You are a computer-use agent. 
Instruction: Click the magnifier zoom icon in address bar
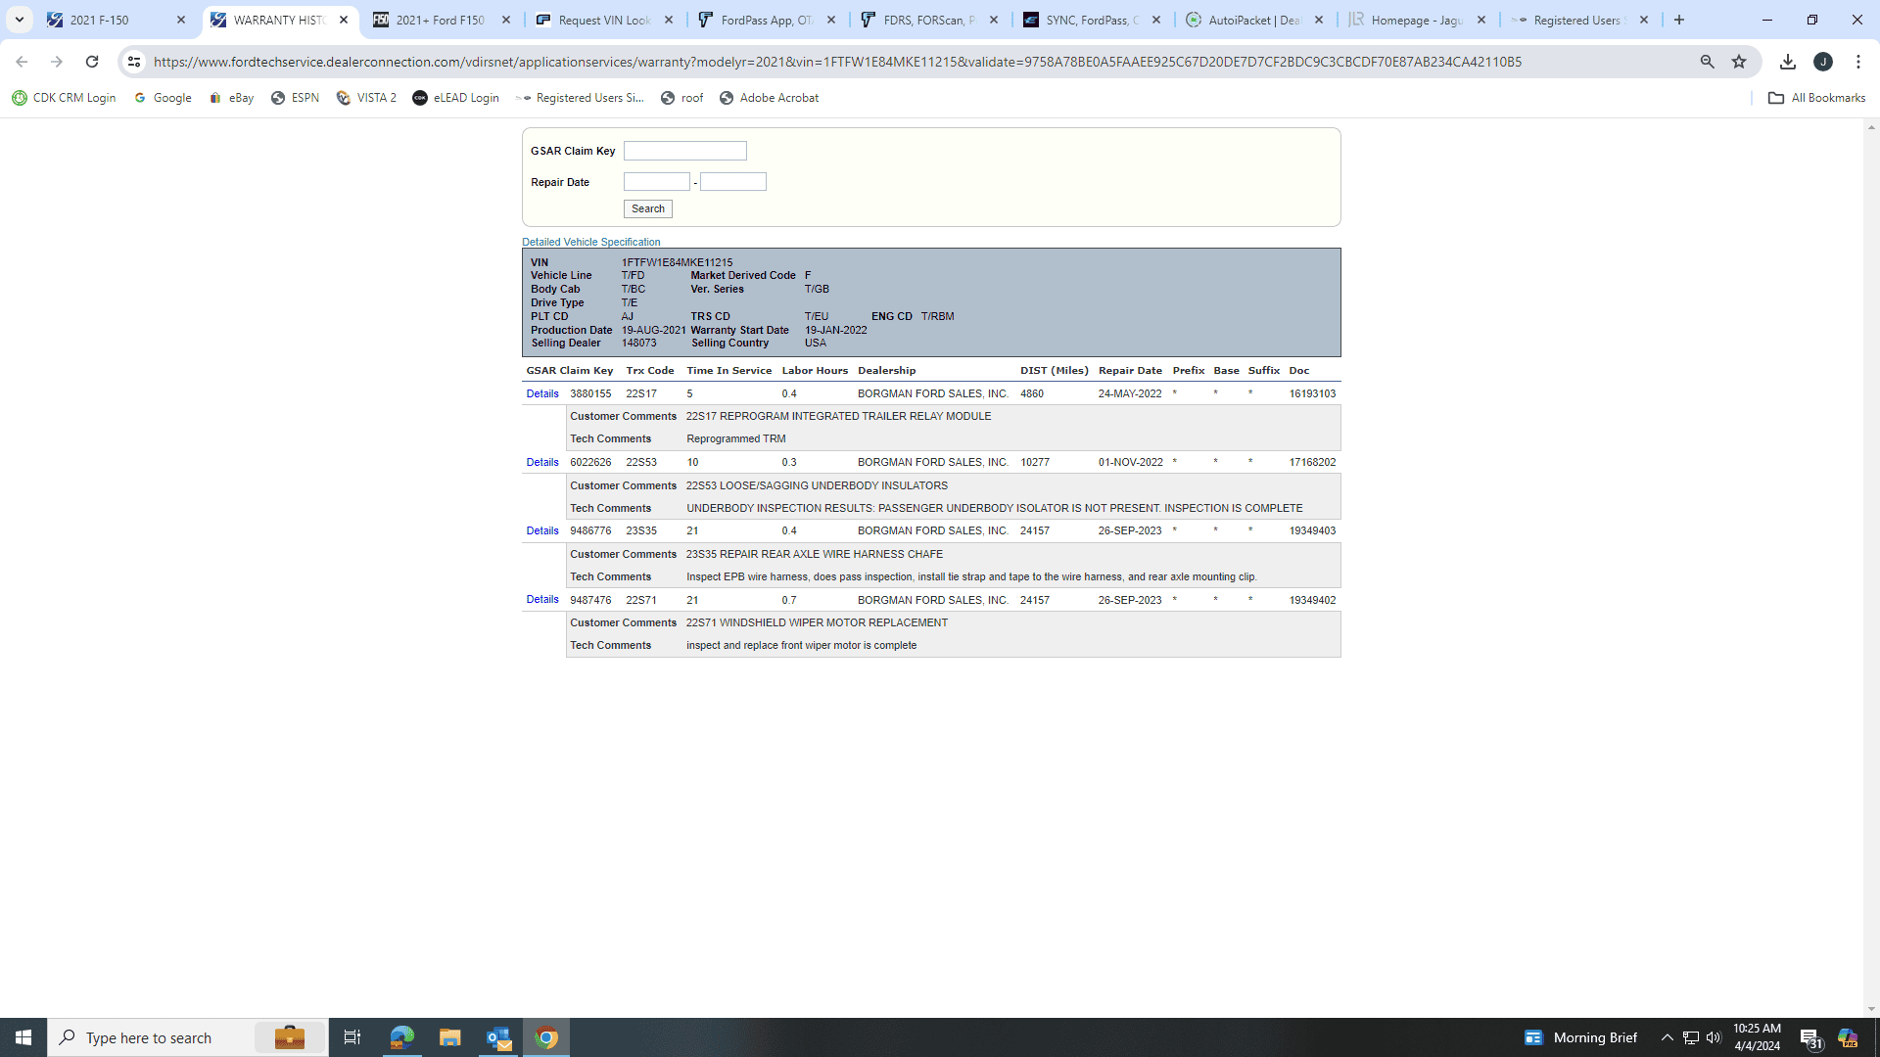1707,61
